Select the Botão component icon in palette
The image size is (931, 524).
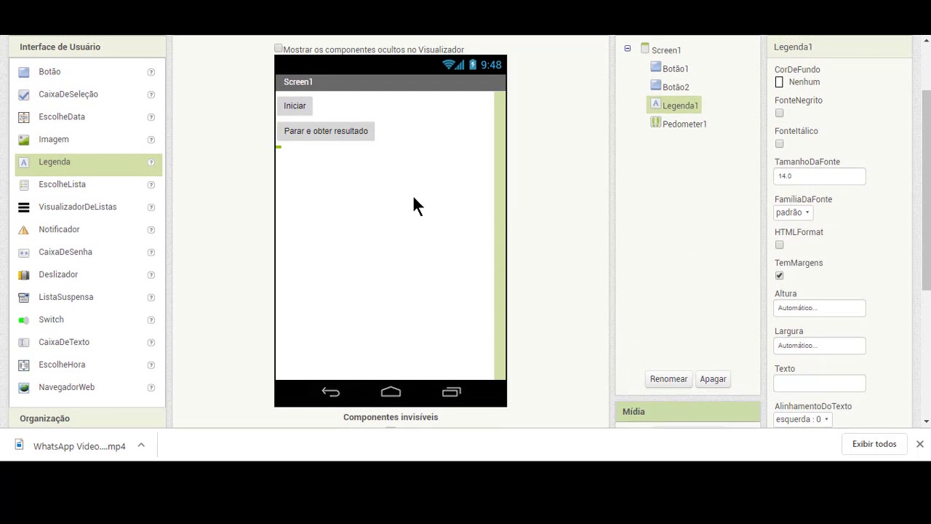[24, 72]
